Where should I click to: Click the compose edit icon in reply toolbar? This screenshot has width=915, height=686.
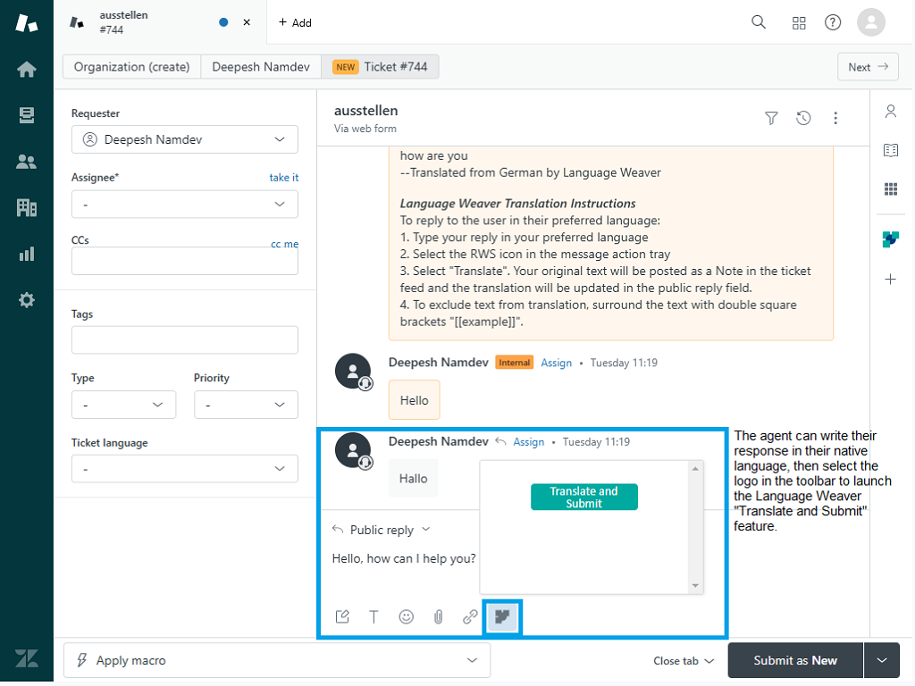[342, 616]
